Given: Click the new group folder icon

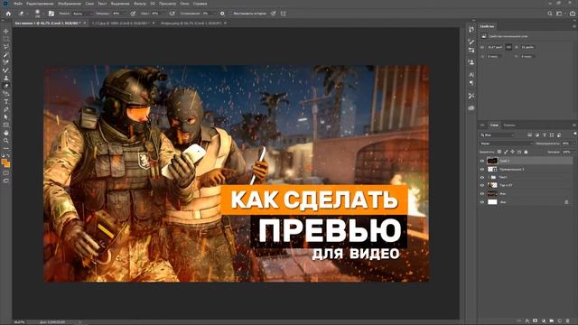Looking at the screenshot, I should pos(552,321).
